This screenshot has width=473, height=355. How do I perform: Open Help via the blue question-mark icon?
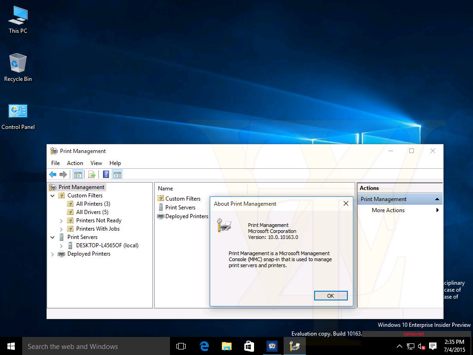(106, 174)
